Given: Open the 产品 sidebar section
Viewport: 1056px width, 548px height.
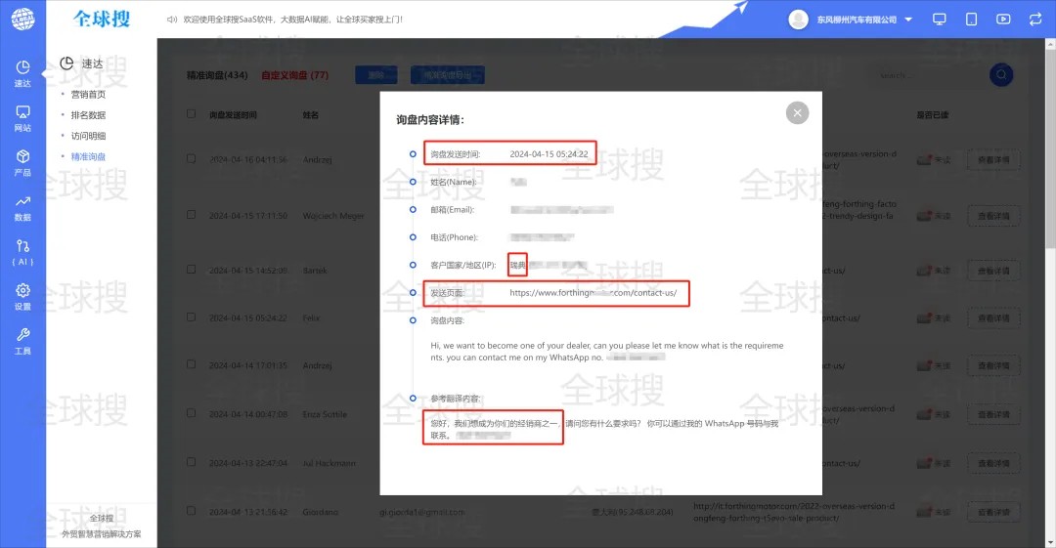Looking at the screenshot, I should (x=22, y=163).
